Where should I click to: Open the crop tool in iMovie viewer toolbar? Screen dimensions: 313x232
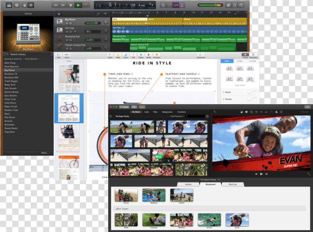[252, 112]
